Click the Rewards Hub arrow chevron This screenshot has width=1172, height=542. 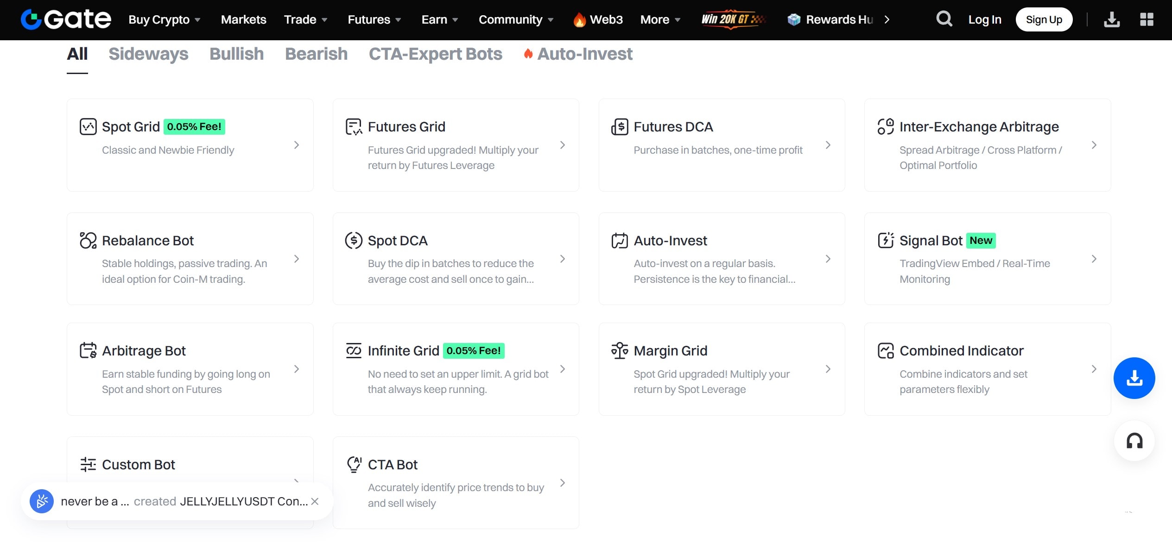pos(887,19)
